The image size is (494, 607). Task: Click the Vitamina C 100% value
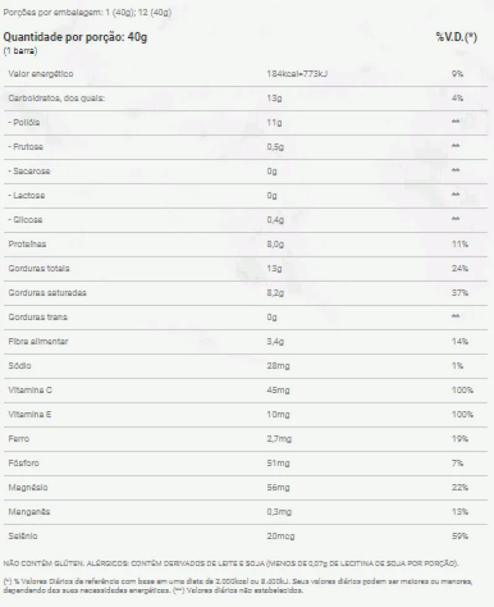463,390
